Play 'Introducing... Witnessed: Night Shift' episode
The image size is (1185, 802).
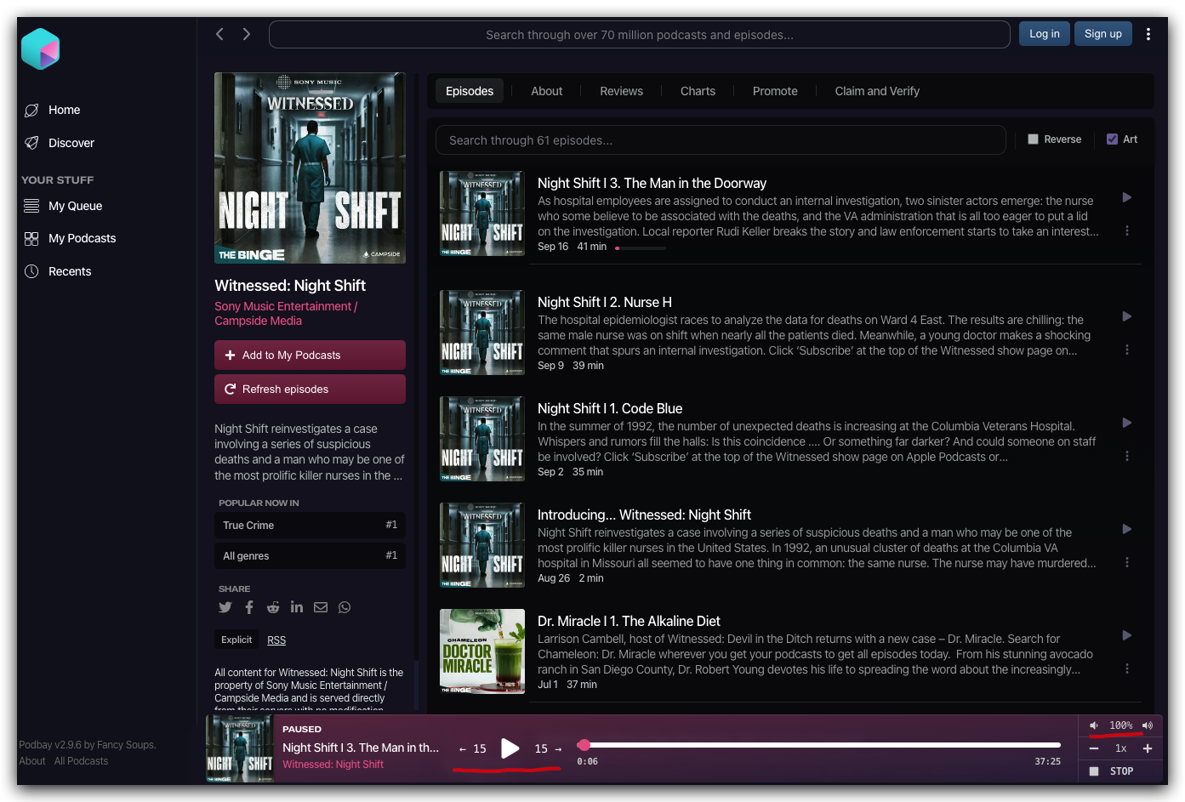pyautogui.click(x=1127, y=529)
